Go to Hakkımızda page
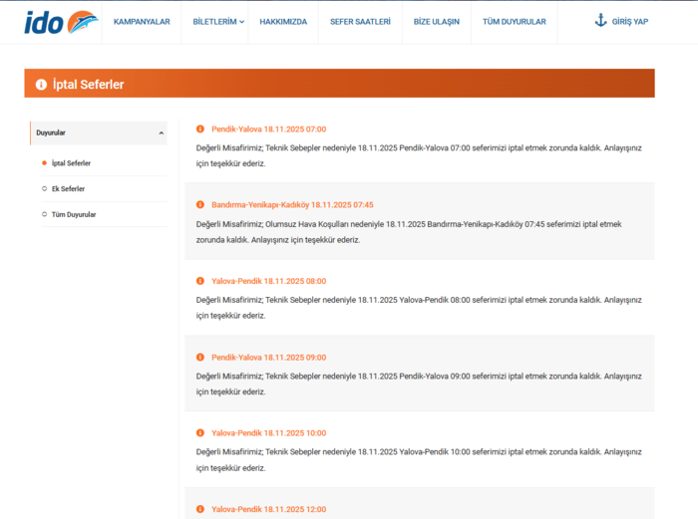Image resolution: width=698 pixels, height=519 pixels. tap(283, 22)
